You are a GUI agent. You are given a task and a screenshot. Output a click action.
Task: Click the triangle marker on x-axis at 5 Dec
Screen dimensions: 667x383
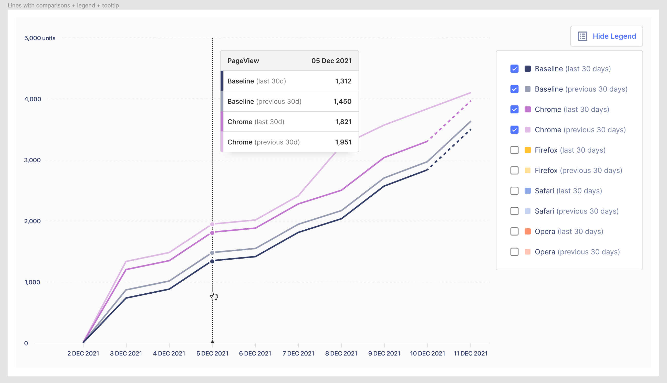(x=212, y=342)
